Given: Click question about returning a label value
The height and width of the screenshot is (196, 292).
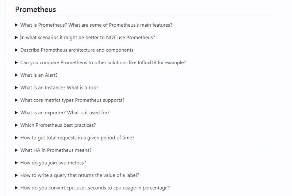Looking at the screenshot, I should (80, 175).
